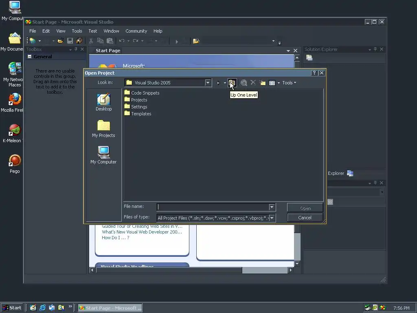Image resolution: width=417 pixels, height=313 pixels.
Task: Click the Undo toolbar icon
Action: click(x=122, y=41)
